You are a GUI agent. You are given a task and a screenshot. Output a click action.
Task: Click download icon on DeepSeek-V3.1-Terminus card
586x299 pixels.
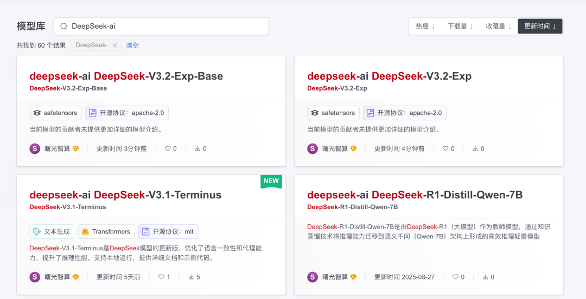tap(191, 277)
